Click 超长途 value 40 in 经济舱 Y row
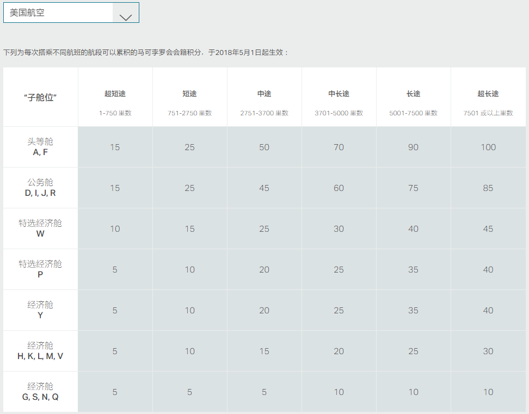 click(488, 311)
